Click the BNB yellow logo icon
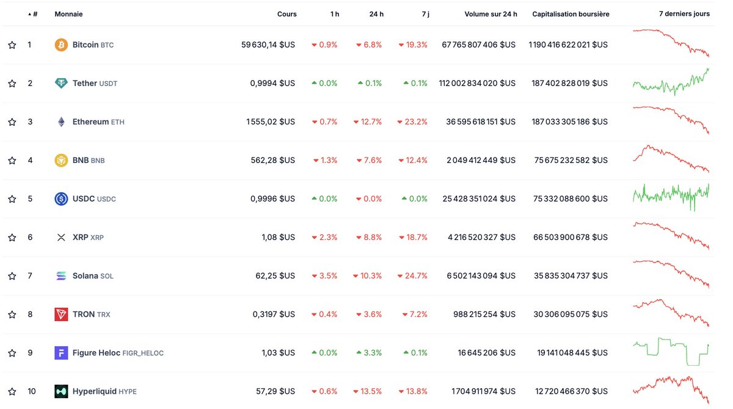The image size is (733, 409). pos(61,161)
